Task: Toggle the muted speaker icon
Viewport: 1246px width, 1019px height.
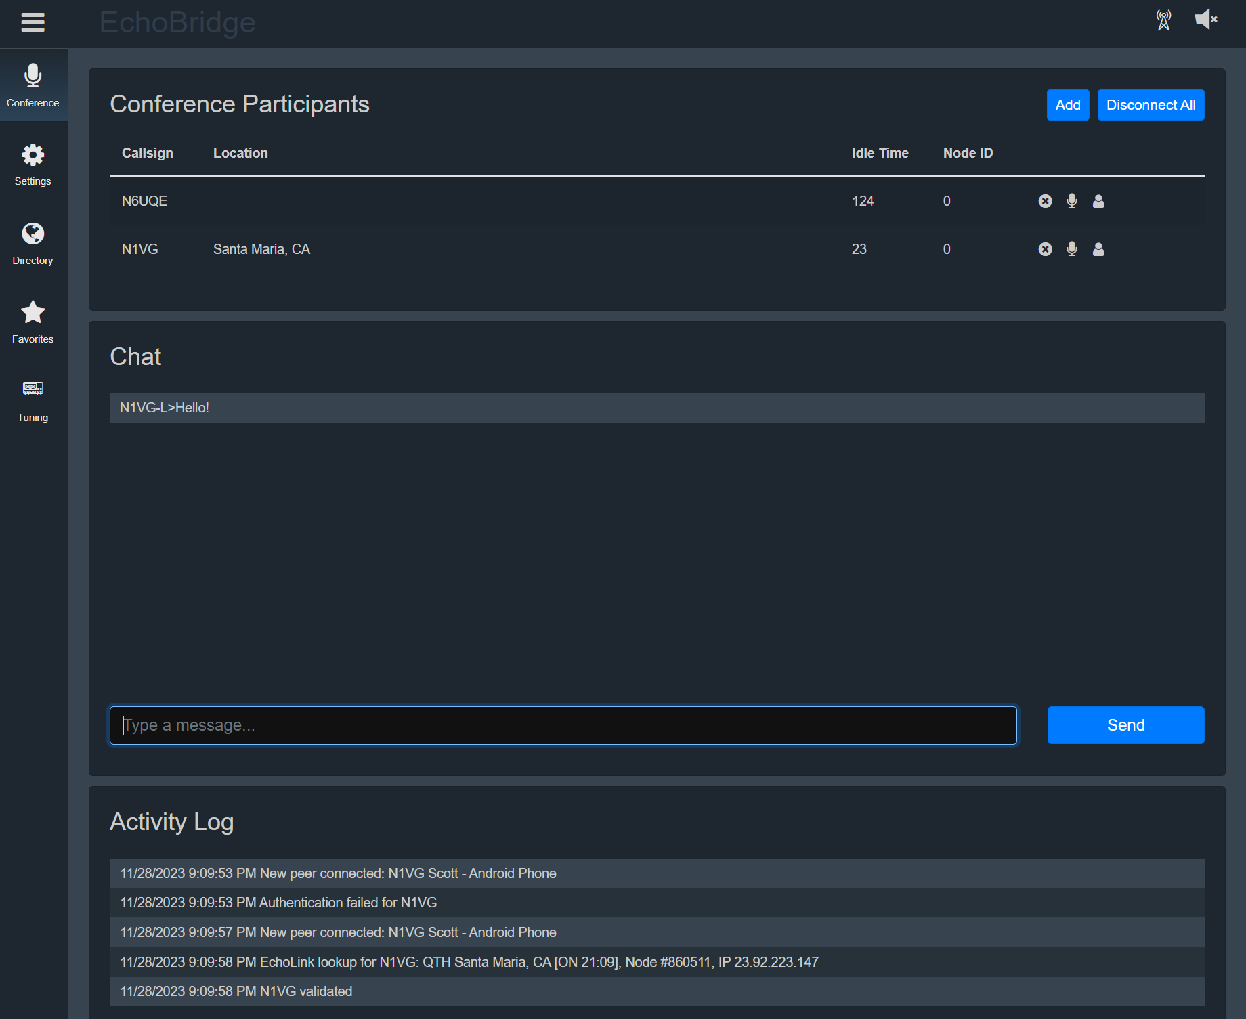Action: [x=1206, y=20]
